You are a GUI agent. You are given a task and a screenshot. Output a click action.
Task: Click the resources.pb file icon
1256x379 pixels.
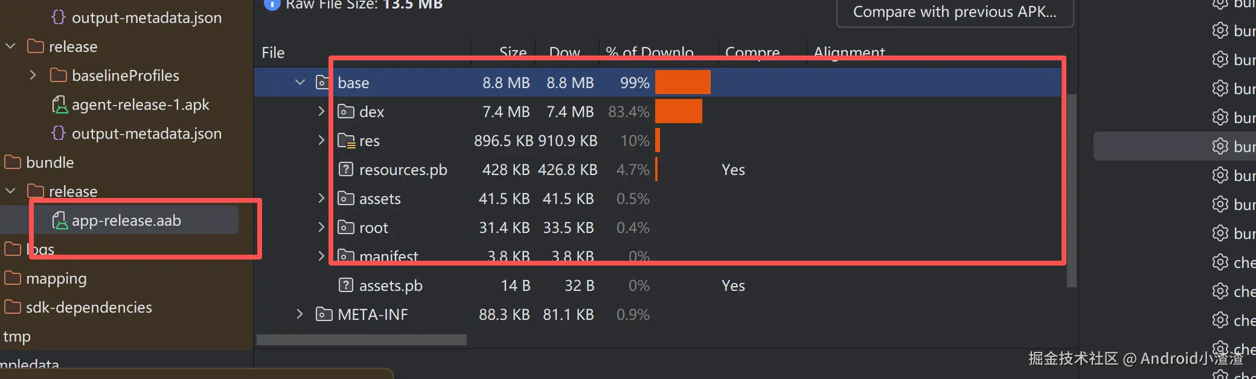tap(345, 170)
